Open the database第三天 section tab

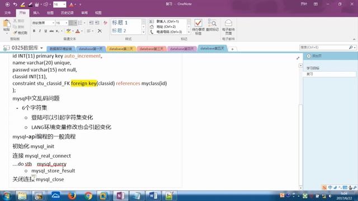click(152, 49)
